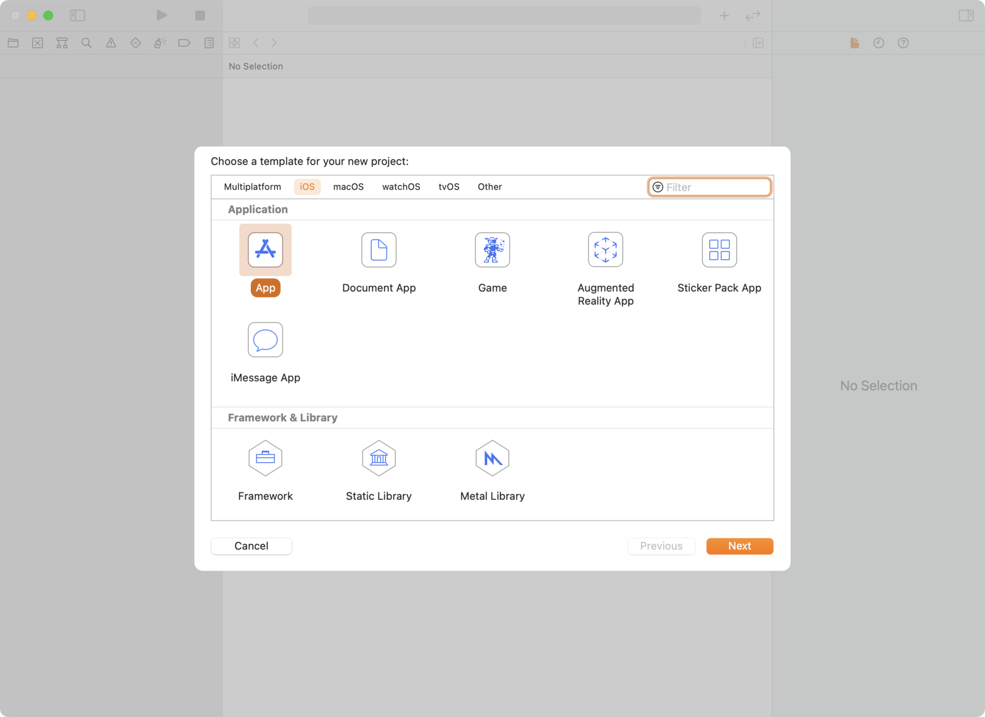This screenshot has height=717, width=985.
Task: Go back with the left chevron
Action: coord(256,43)
